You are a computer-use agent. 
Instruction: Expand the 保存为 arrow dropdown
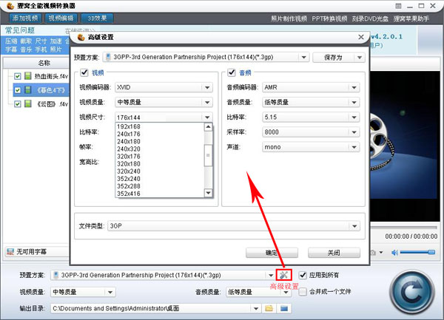(x=360, y=58)
